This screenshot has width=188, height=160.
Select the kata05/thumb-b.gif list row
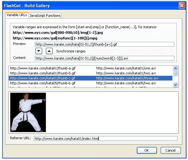tap(91, 83)
